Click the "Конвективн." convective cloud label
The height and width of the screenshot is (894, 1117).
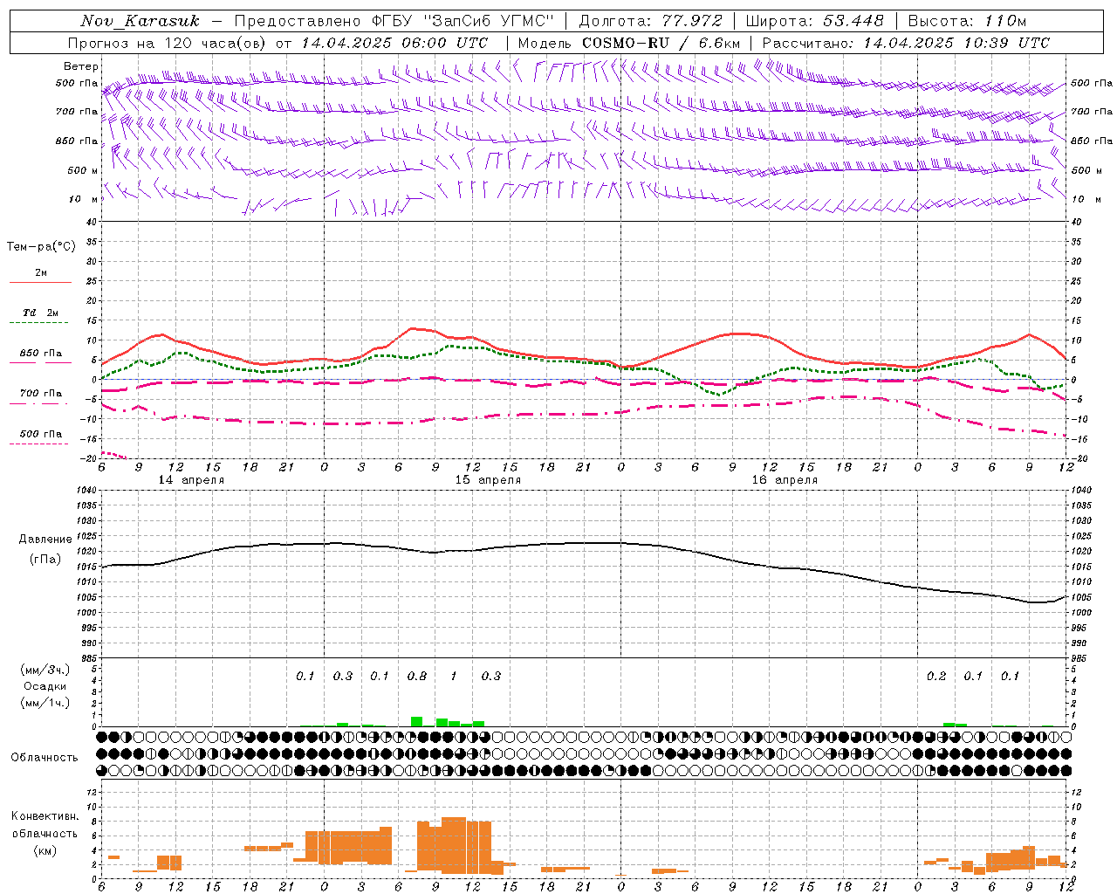[x=45, y=816]
